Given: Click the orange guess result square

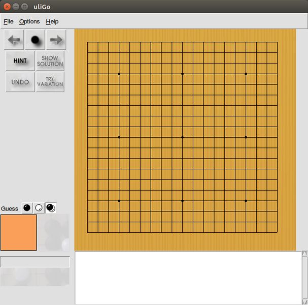Looking at the screenshot, I should (19, 233).
